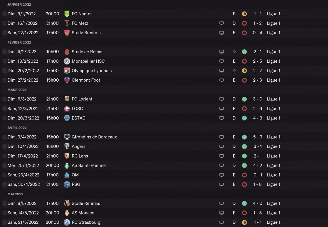Screen dimensions: 328x227
Task: Click the green win indicator for Stade de Reims
Action: (244, 52)
